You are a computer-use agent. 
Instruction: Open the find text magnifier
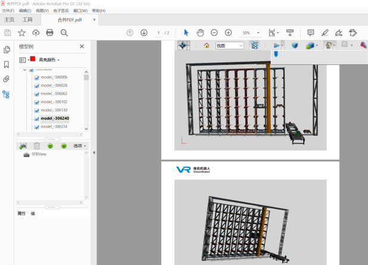64,33
